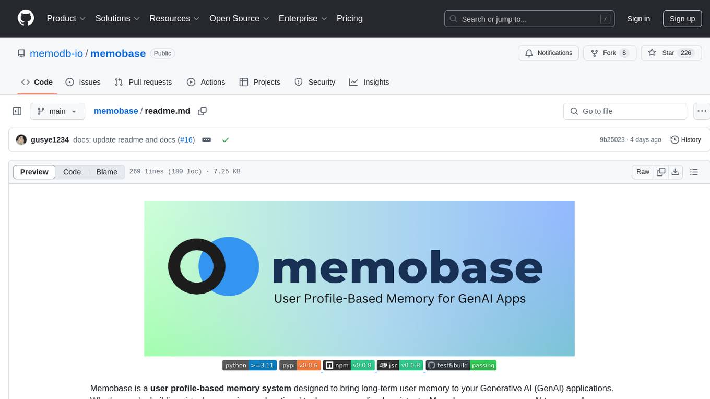Expand the Solutions menu

pyautogui.click(x=117, y=18)
